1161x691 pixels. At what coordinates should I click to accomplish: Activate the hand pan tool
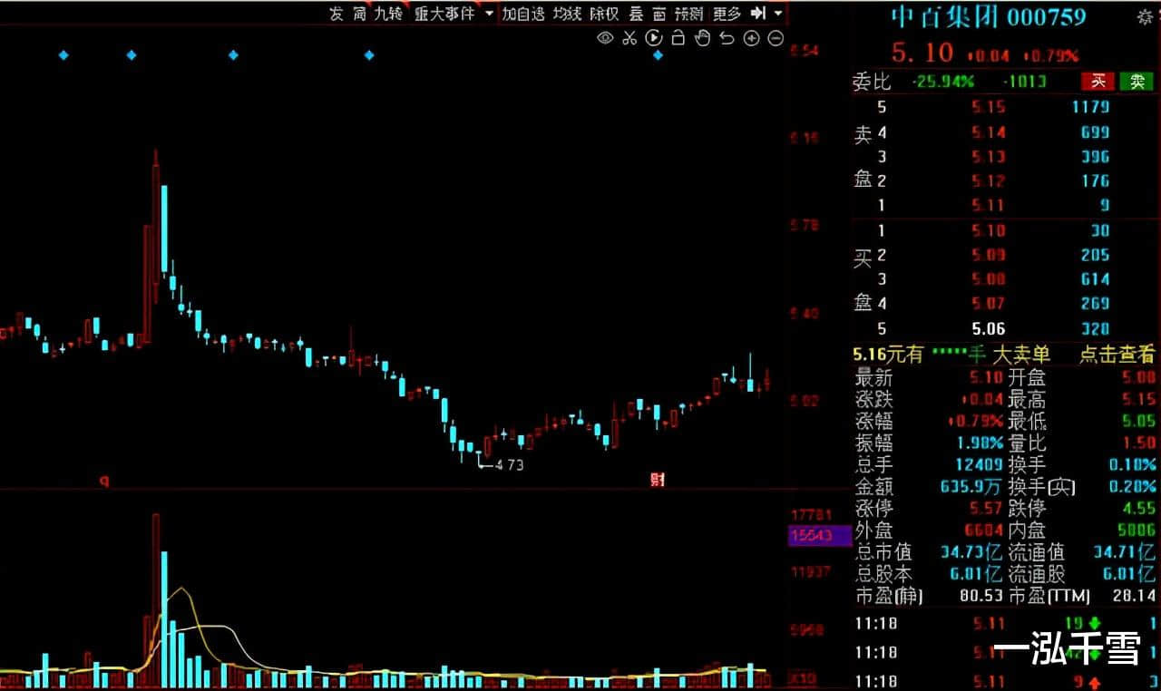pyautogui.click(x=702, y=37)
